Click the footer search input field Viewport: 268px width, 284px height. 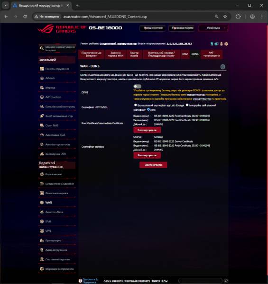200,281
